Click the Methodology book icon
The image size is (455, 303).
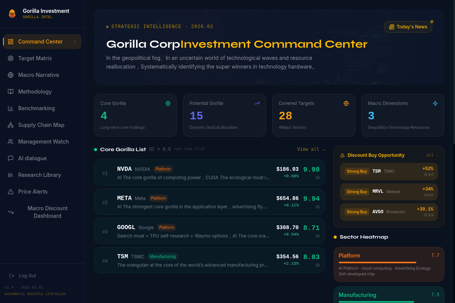11,92
